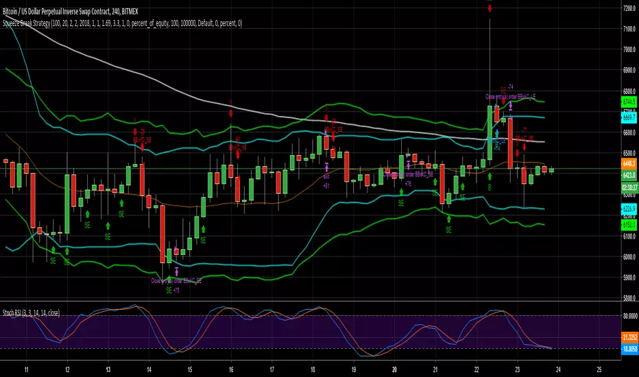Click the 7000.0 level on price scale
The width and height of the screenshot is (639, 377).
pos(629,49)
